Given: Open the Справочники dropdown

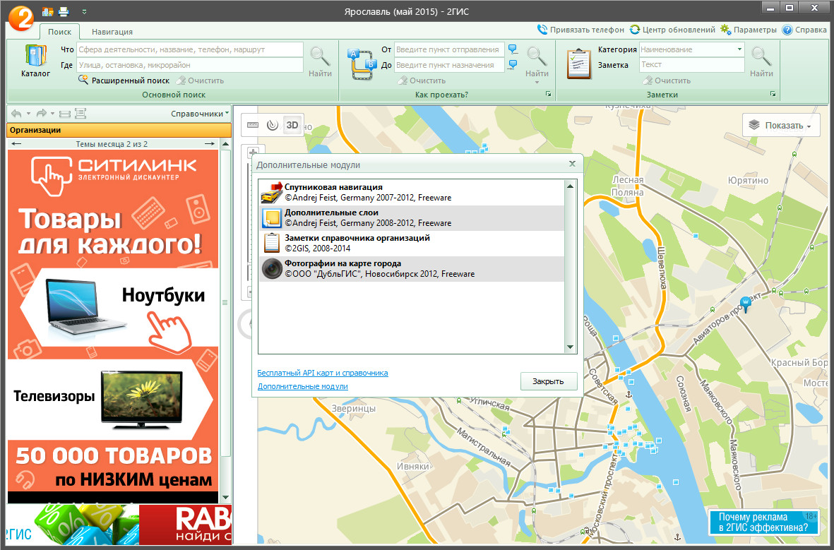Looking at the screenshot, I should [201, 114].
